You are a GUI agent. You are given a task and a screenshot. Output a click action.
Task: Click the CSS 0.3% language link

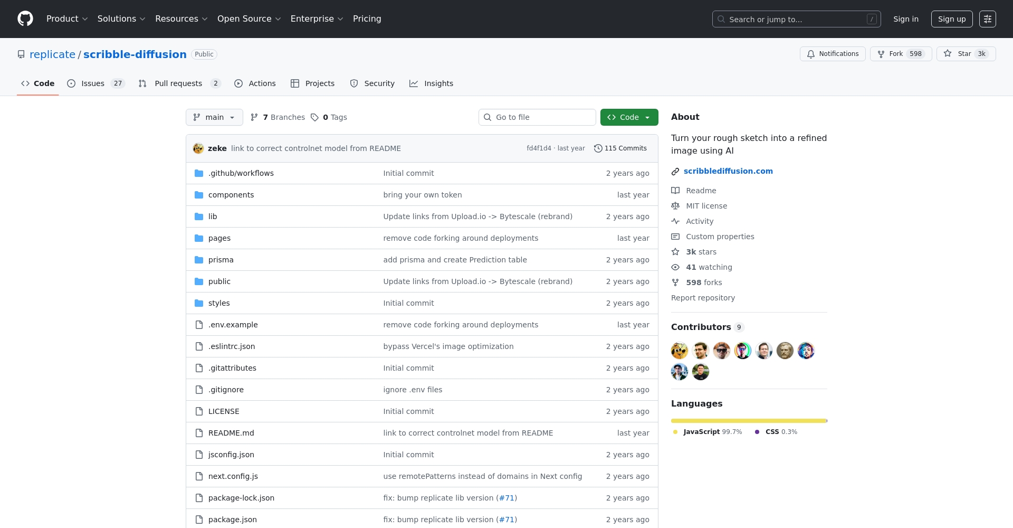pyautogui.click(x=776, y=432)
